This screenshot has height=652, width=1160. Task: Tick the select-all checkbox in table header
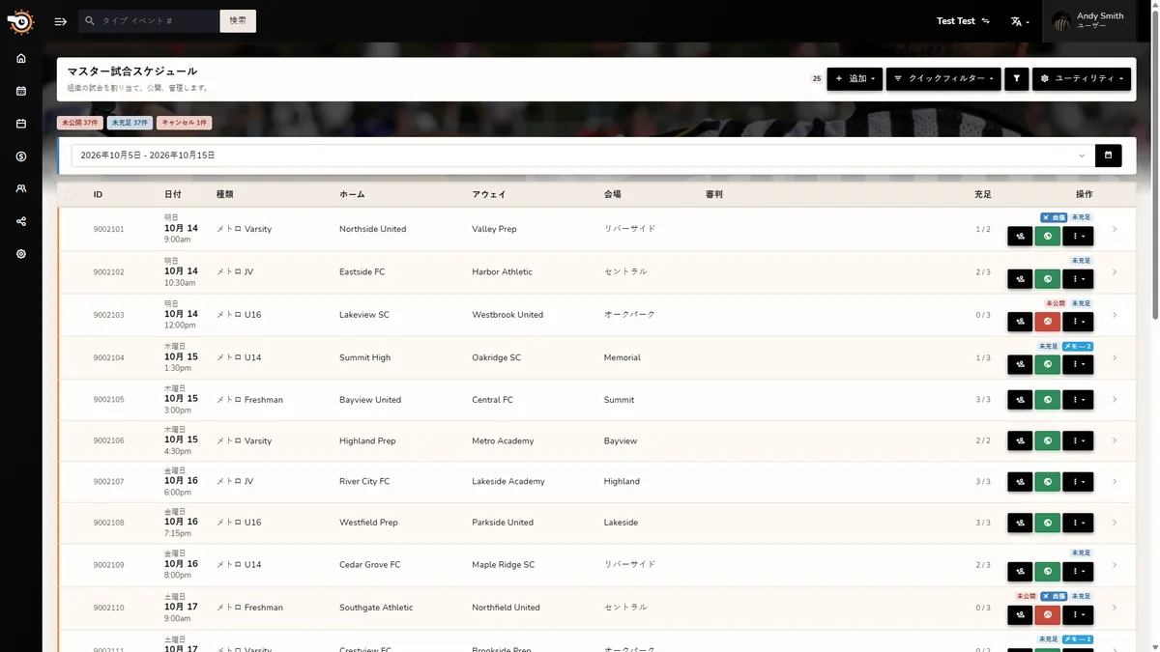click(70, 194)
